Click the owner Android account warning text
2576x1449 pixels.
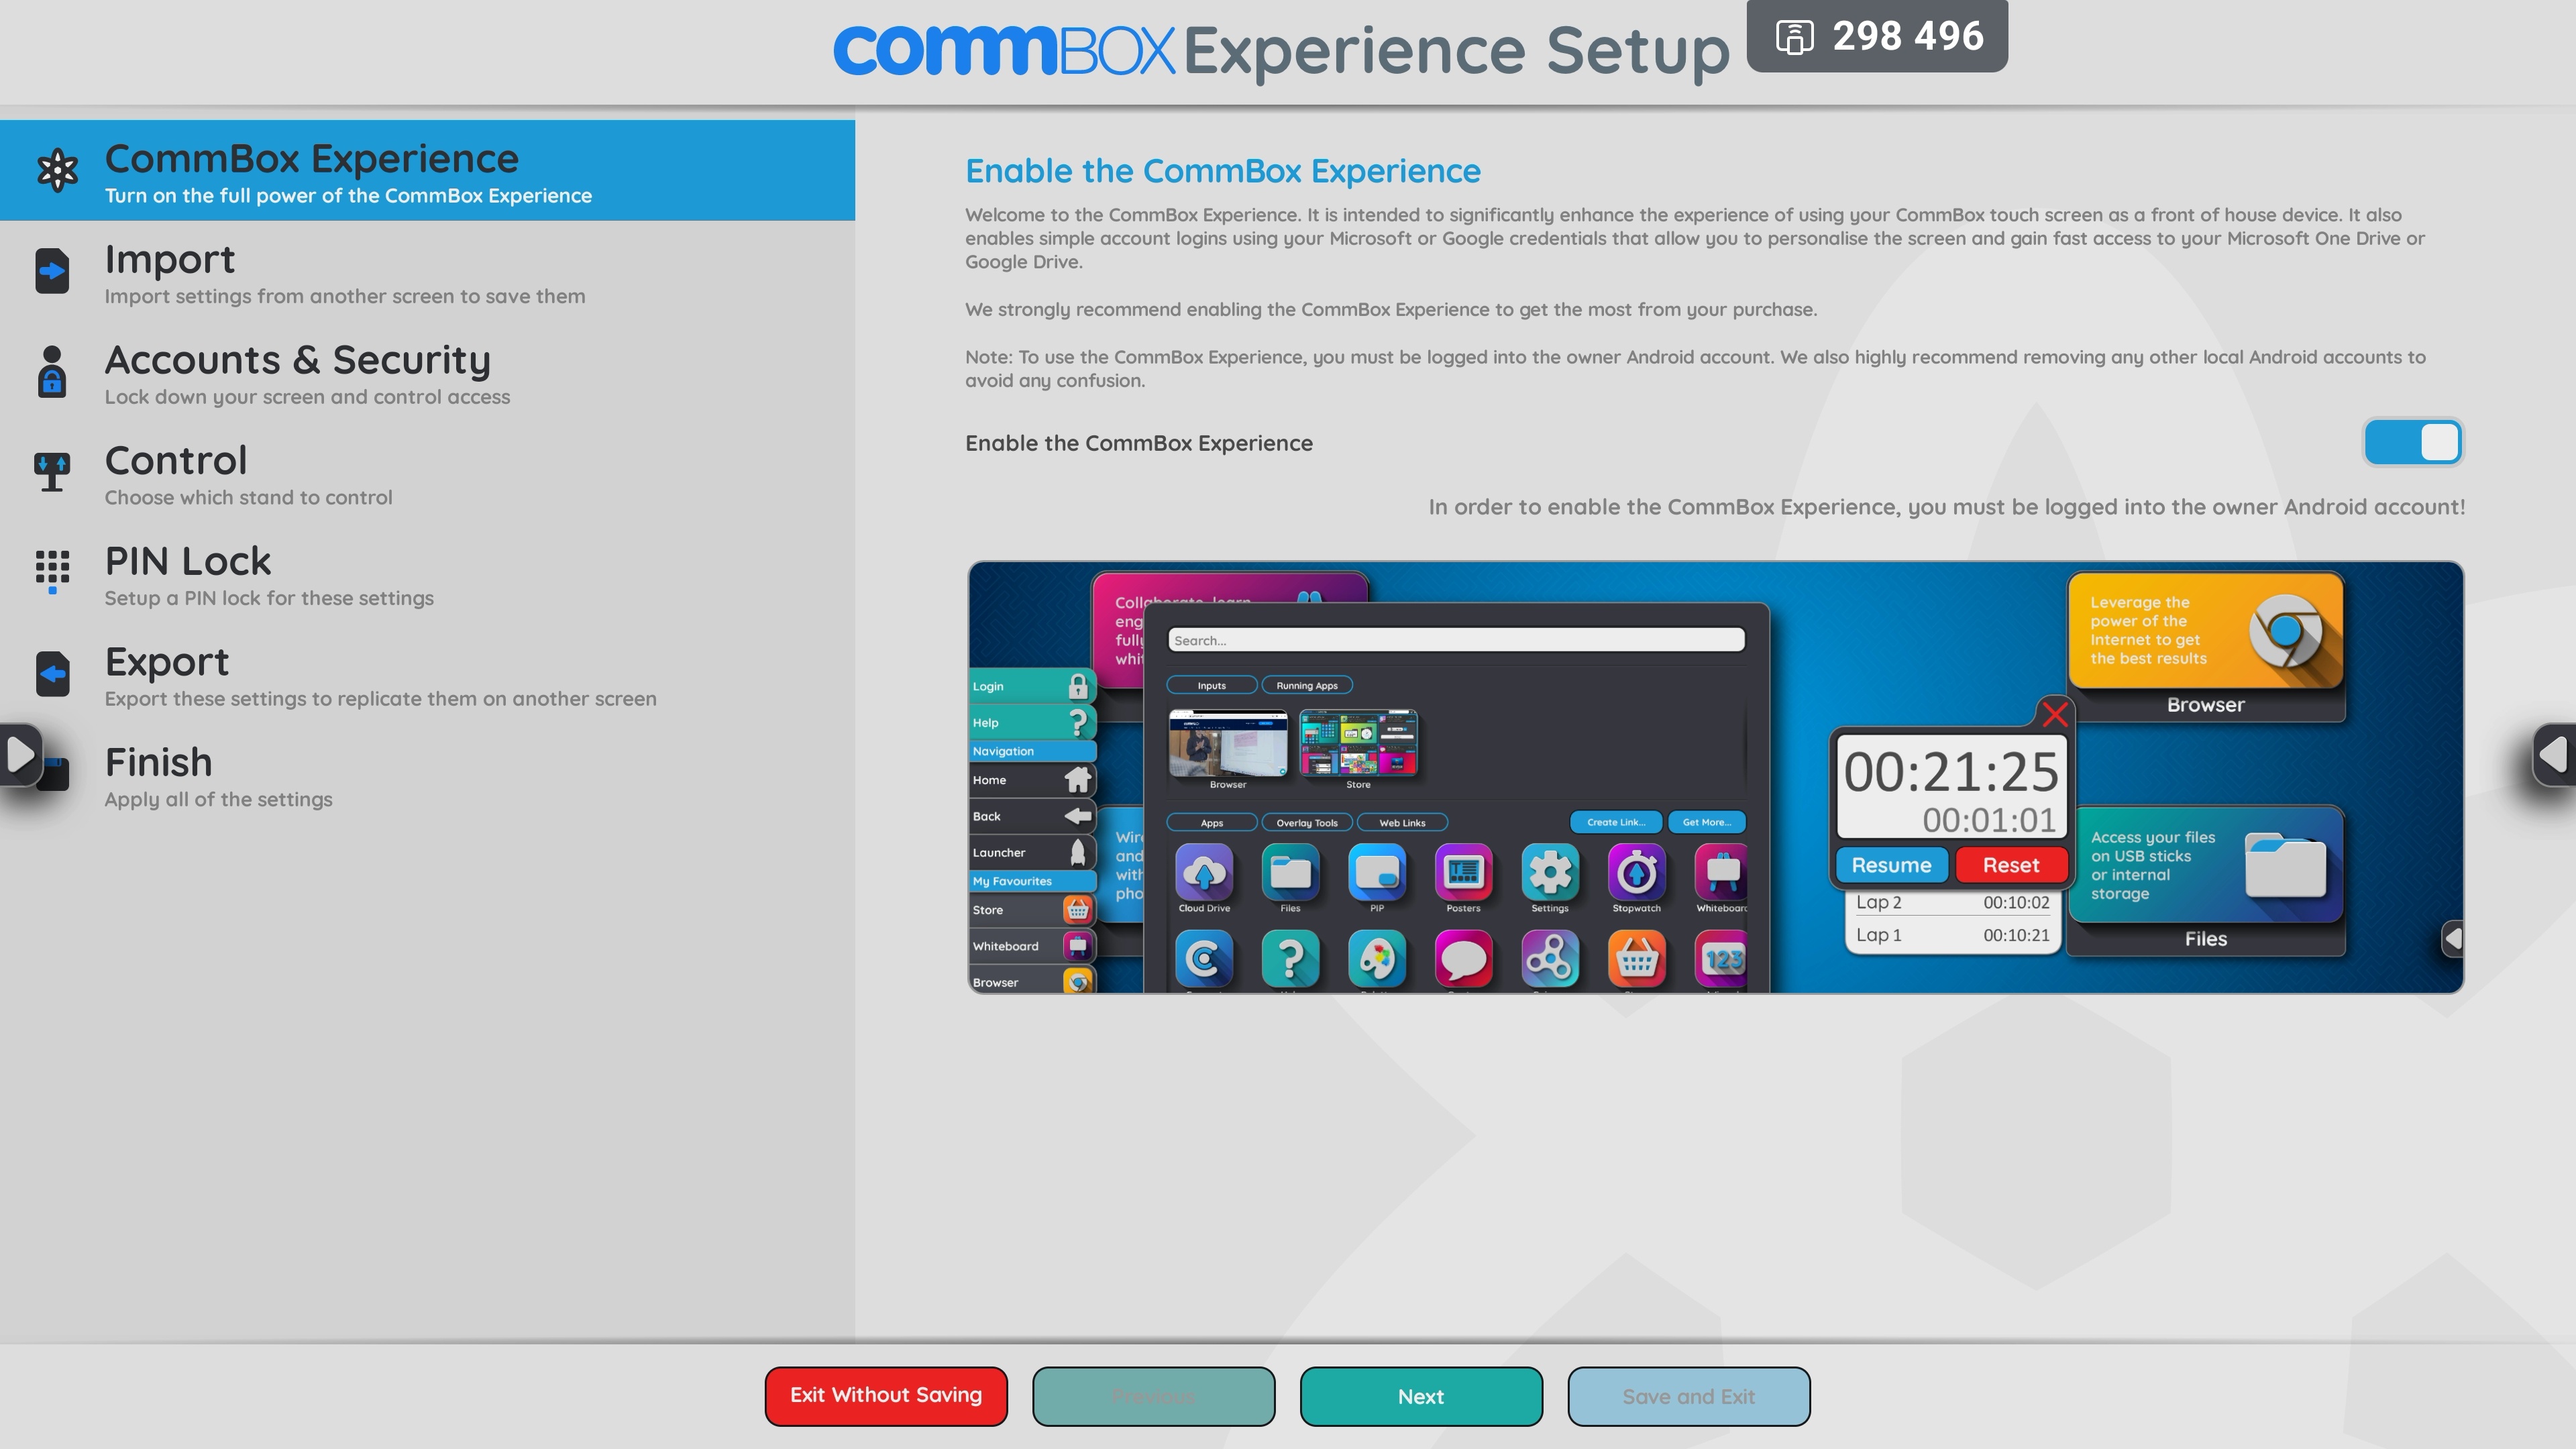(1946, 507)
